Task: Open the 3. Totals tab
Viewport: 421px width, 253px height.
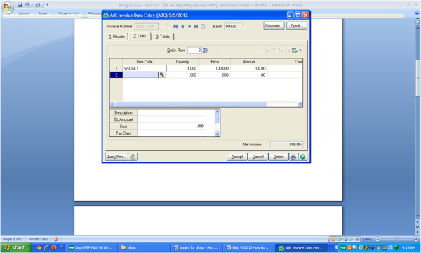Action: pyautogui.click(x=163, y=37)
